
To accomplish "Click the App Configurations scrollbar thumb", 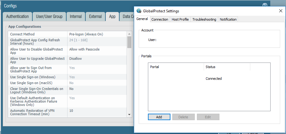I will 129,42.
